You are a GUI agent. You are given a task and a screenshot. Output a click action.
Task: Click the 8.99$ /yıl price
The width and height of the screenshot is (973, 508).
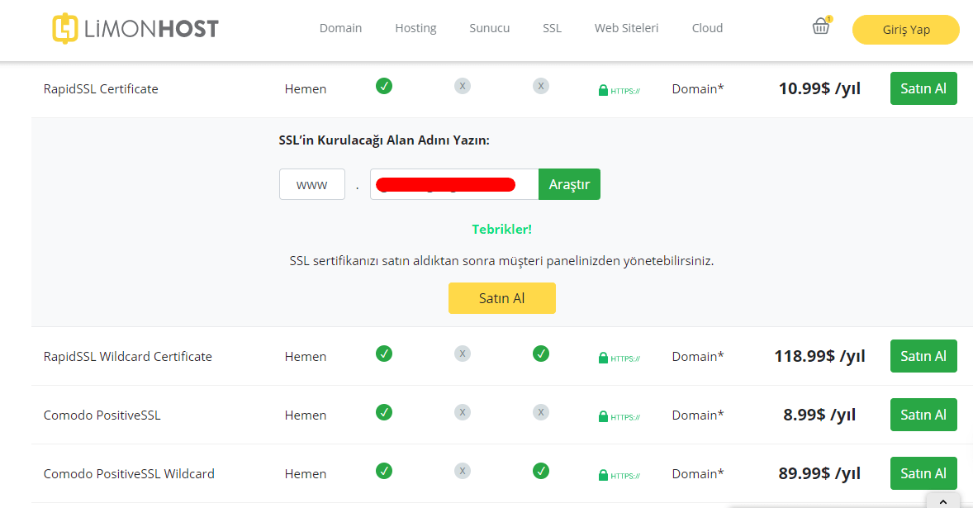point(819,415)
